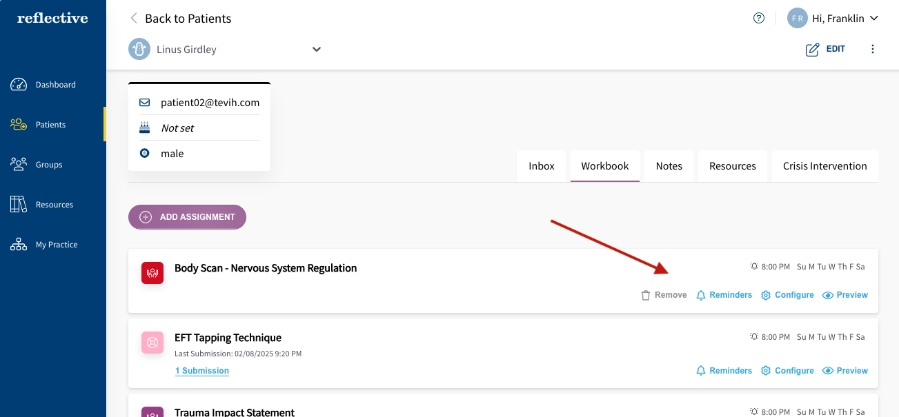Open Reminders for Body Scan assignment
Viewport: 899px width, 417px height.
pyautogui.click(x=724, y=294)
